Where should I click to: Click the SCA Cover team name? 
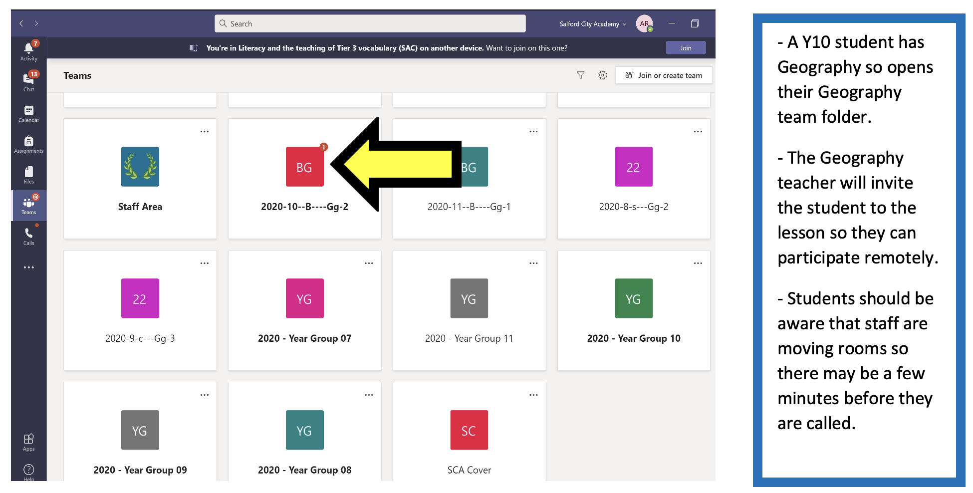pyautogui.click(x=469, y=470)
